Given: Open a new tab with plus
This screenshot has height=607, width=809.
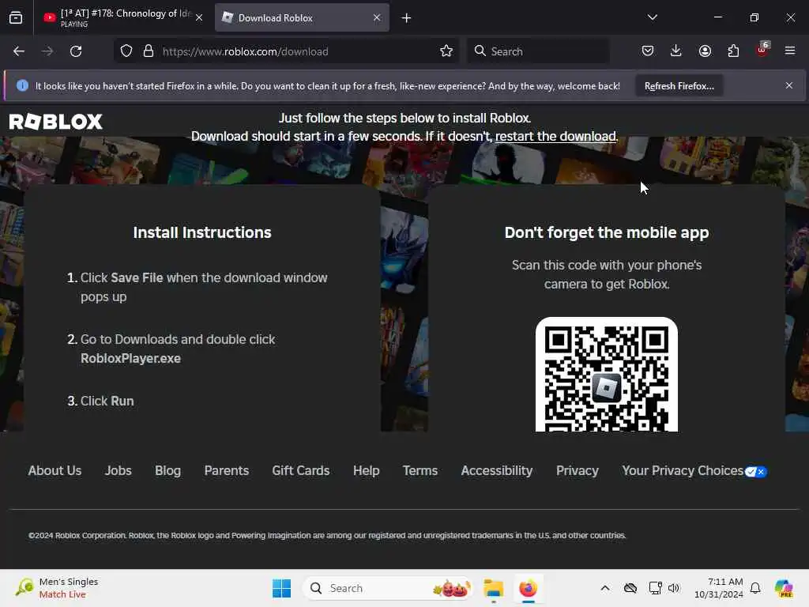Looking at the screenshot, I should click(x=407, y=18).
